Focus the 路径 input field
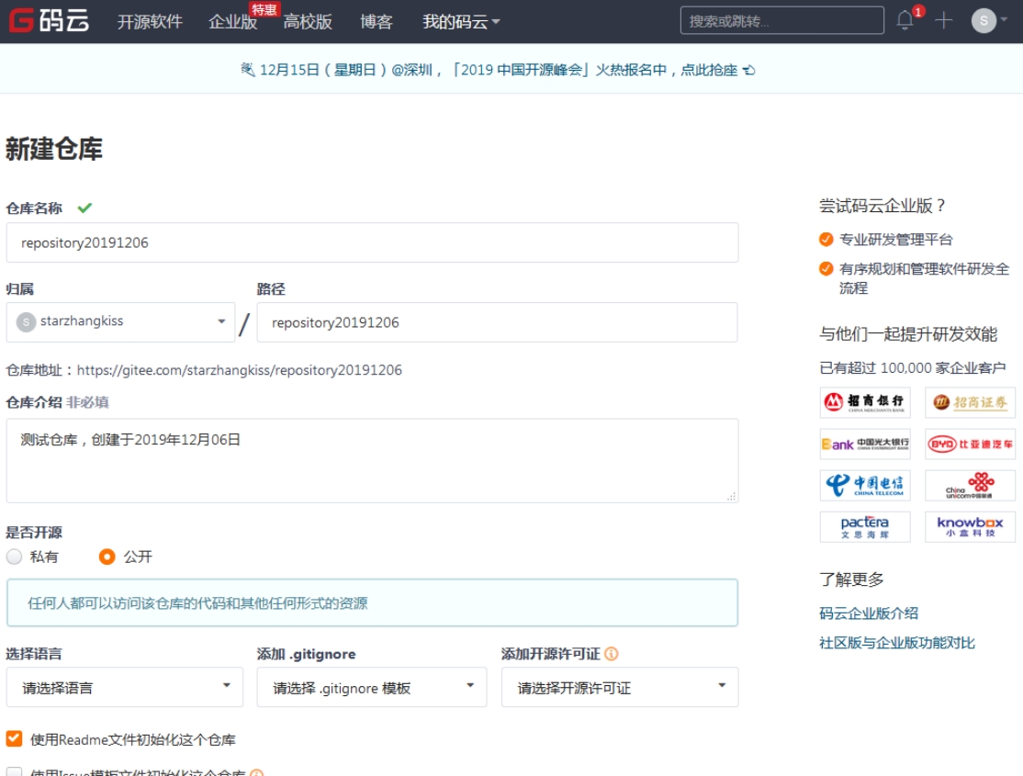 [x=497, y=321]
